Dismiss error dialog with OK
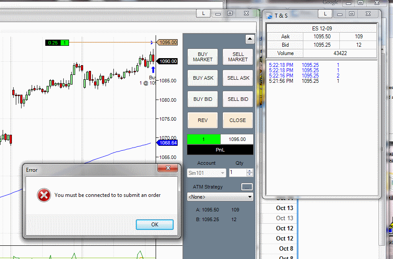The image size is (393, 259). (155, 225)
